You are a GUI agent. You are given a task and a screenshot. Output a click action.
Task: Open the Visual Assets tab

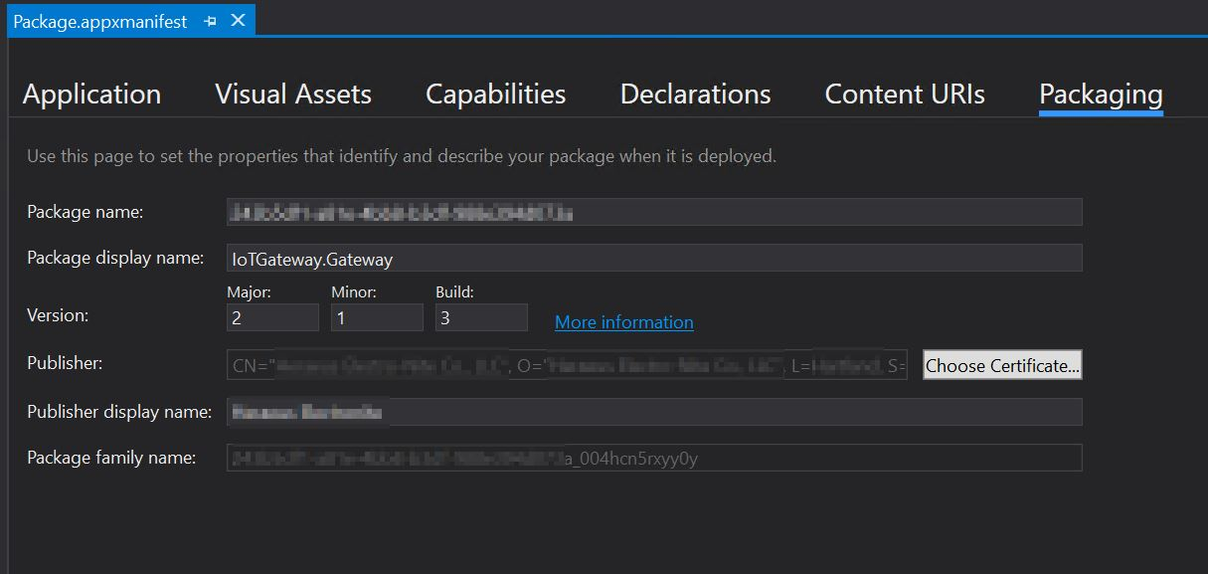pos(293,95)
